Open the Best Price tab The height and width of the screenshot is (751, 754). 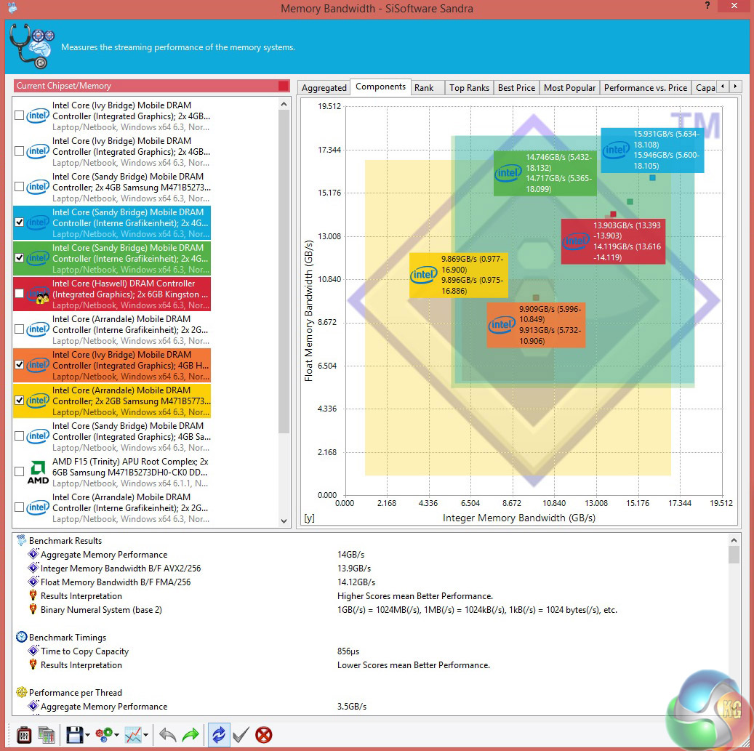click(x=516, y=88)
